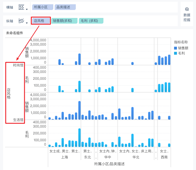Open the horizontal axis dropdown arrow
Image resolution: width=196 pixels, height=170 pixels.
tap(27, 9)
